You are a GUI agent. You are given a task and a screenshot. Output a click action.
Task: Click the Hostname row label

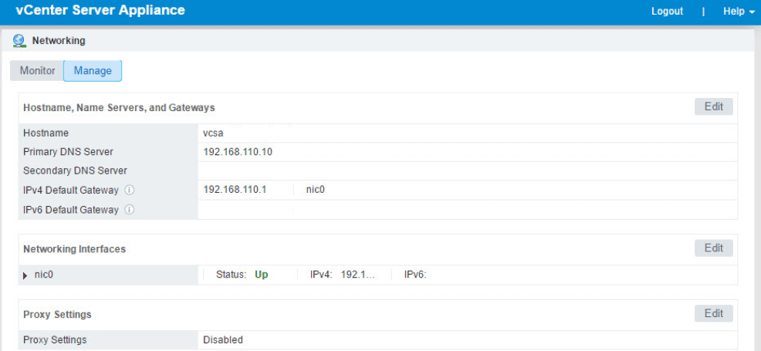46,133
